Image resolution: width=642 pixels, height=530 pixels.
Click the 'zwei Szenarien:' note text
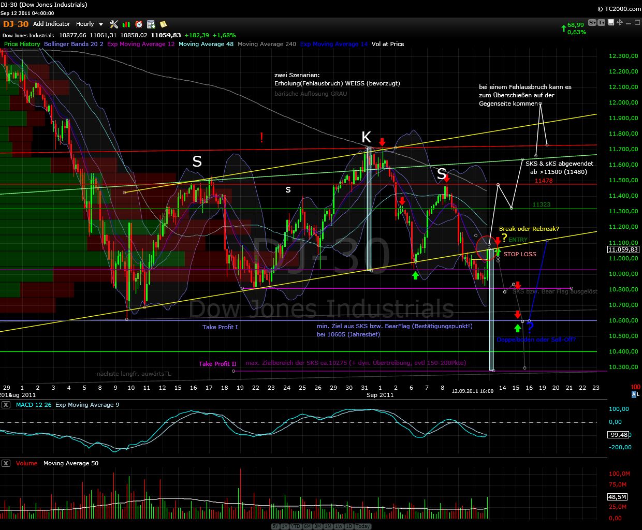pyautogui.click(x=297, y=75)
